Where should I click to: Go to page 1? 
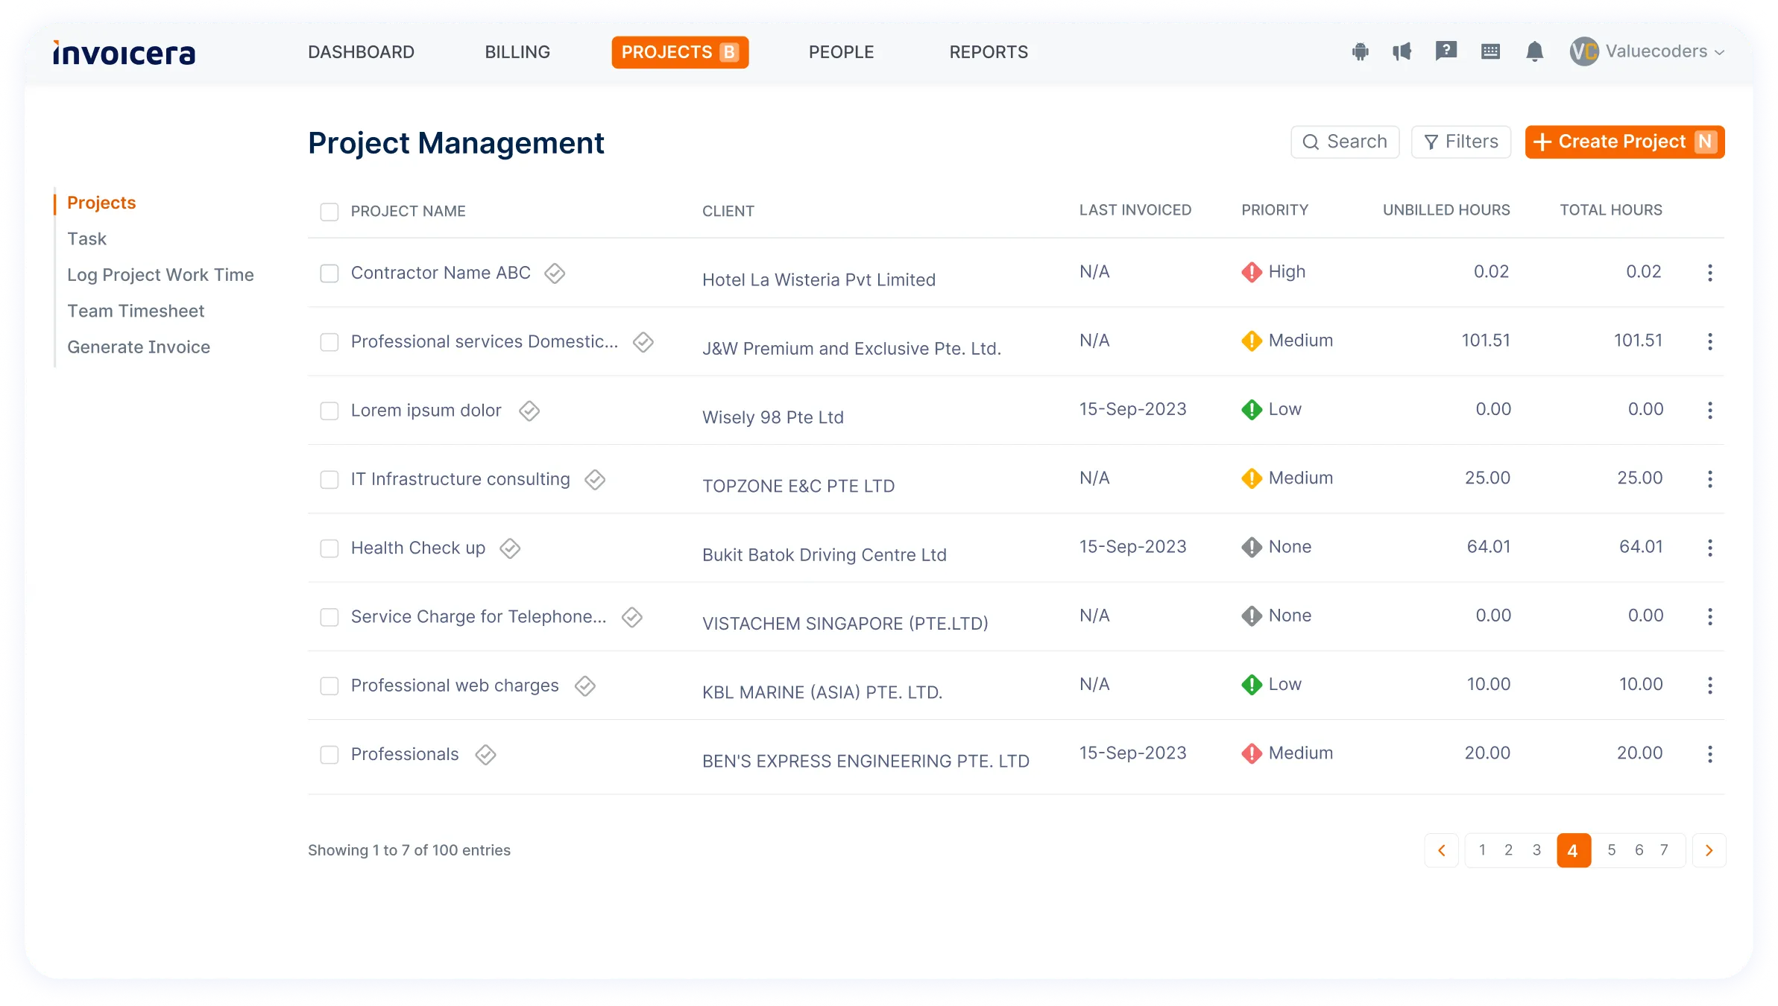pyautogui.click(x=1482, y=850)
